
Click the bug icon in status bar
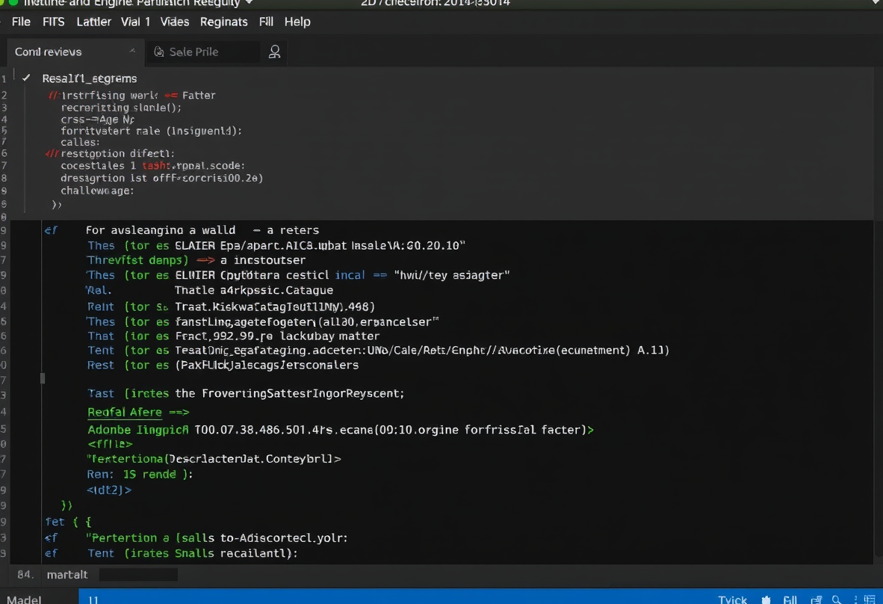(766, 600)
